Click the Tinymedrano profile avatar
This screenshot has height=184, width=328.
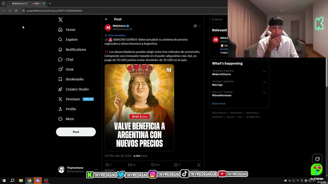click(x=61, y=169)
